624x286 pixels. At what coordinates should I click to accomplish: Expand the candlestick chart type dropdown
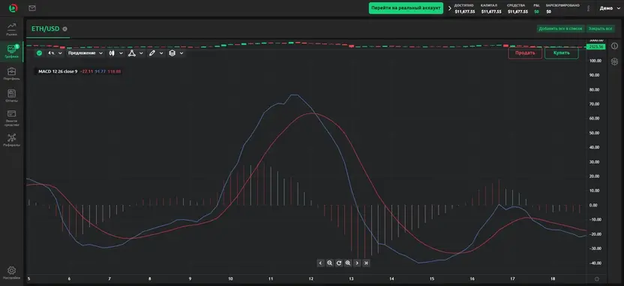coord(115,53)
